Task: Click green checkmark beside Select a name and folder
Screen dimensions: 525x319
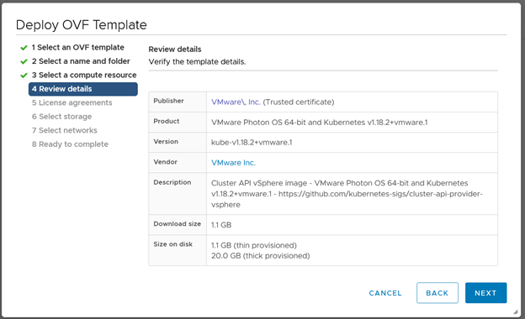Action: click(24, 61)
